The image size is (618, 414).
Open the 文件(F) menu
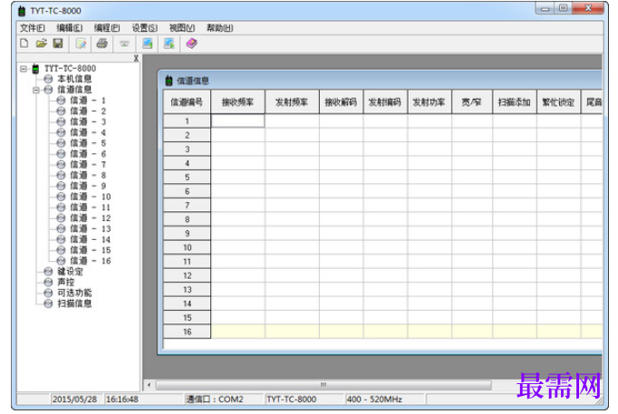coord(33,28)
